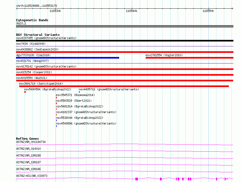241x182 pixels.
Task: Select the red esv2761554 variant bar
Action: 190,58
